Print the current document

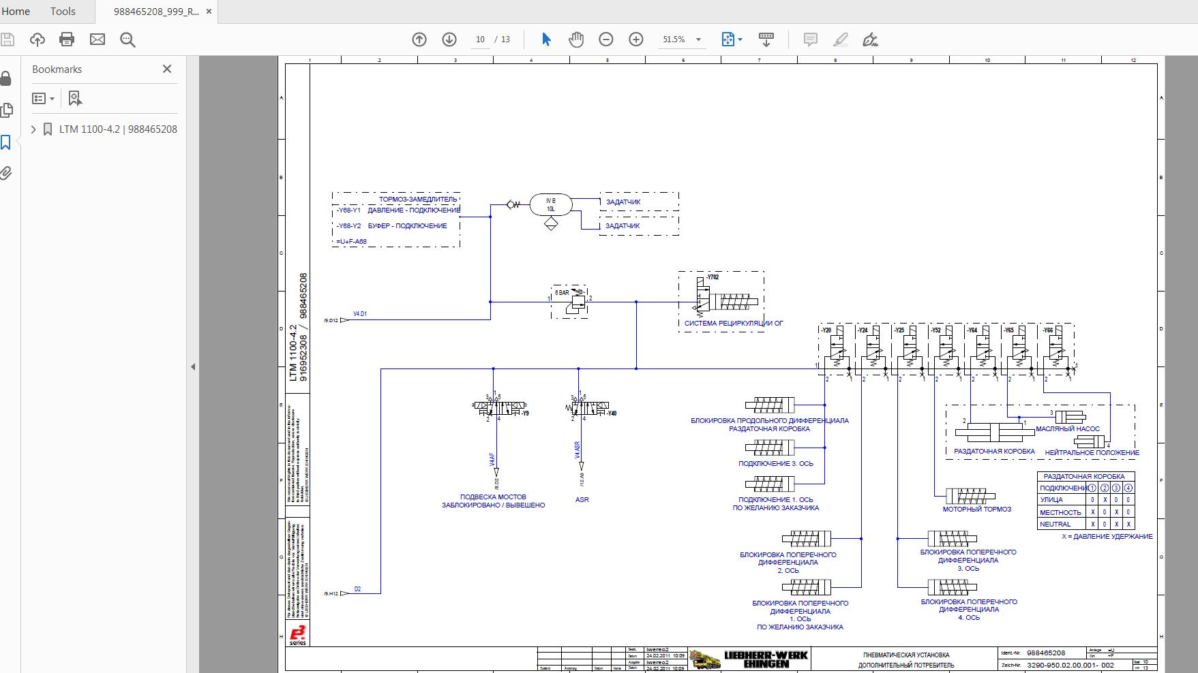pyautogui.click(x=66, y=40)
